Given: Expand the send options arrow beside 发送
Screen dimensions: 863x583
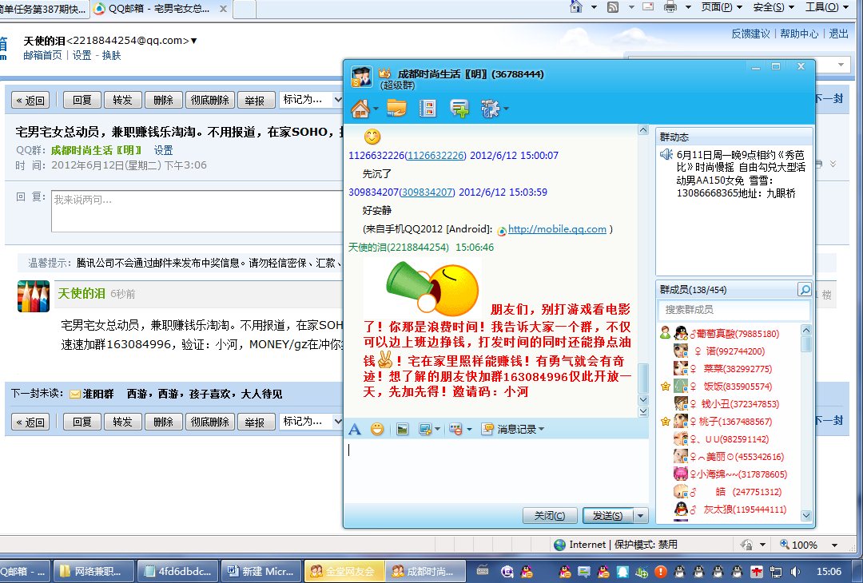Looking at the screenshot, I should [x=639, y=516].
